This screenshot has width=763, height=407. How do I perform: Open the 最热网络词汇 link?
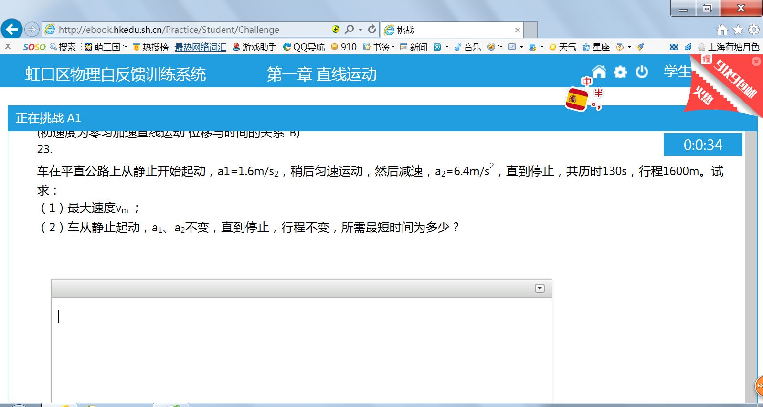(201, 47)
